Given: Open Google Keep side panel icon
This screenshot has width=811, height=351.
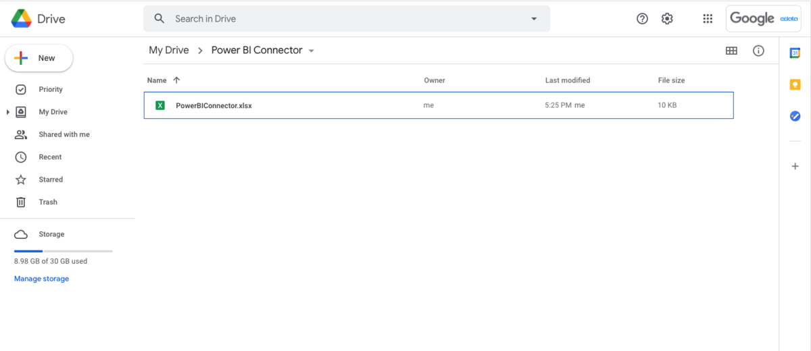Looking at the screenshot, I should [795, 84].
